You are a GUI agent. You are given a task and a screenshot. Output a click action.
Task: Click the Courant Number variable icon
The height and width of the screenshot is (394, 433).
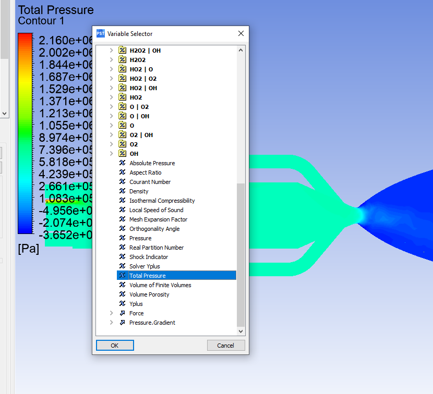coord(122,182)
